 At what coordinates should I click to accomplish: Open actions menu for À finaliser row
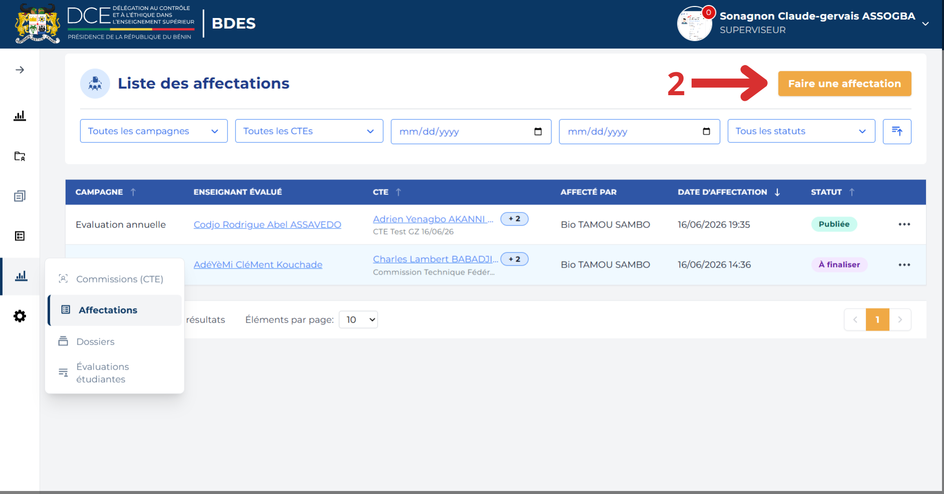[x=904, y=265]
